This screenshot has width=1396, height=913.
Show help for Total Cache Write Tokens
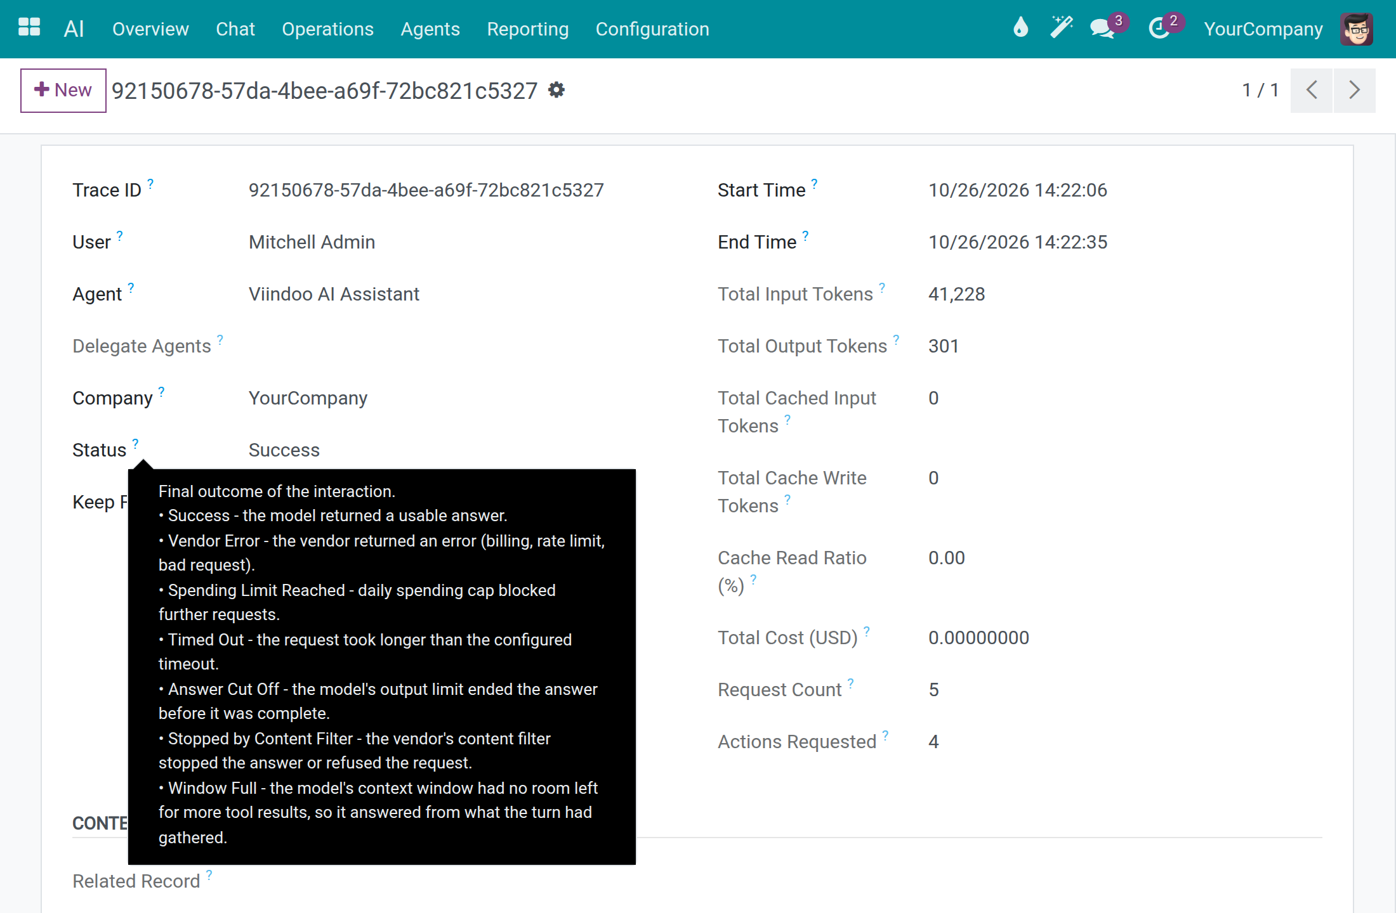[x=787, y=499]
